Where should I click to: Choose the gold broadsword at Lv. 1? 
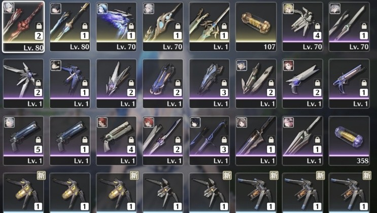coord(210,27)
